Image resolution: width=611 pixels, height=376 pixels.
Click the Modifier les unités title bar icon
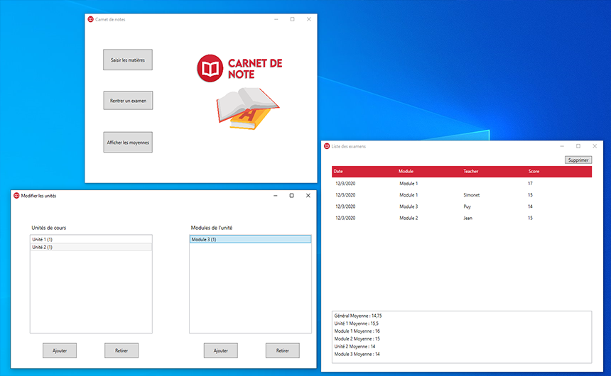[16, 195]
